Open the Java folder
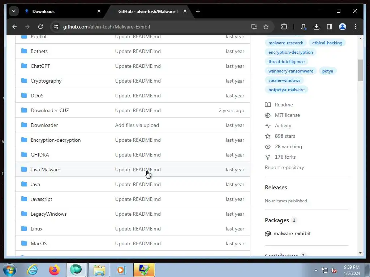 [35, 184]
